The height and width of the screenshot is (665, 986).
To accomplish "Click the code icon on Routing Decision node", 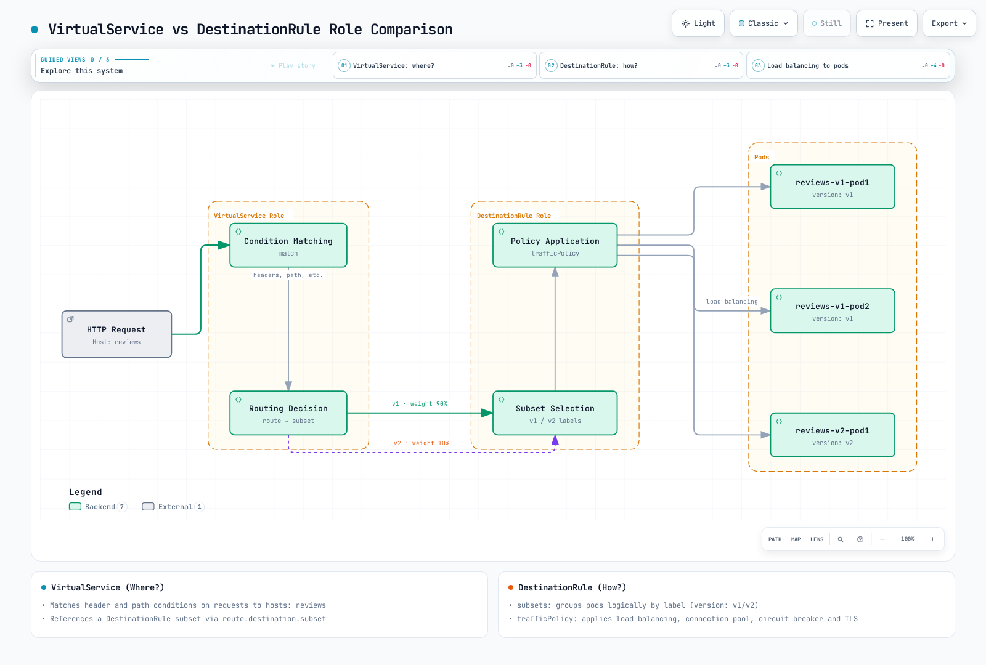I will coord(238,400).
